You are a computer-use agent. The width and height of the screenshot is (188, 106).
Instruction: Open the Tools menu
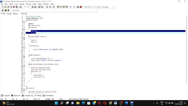pos(34,4)
